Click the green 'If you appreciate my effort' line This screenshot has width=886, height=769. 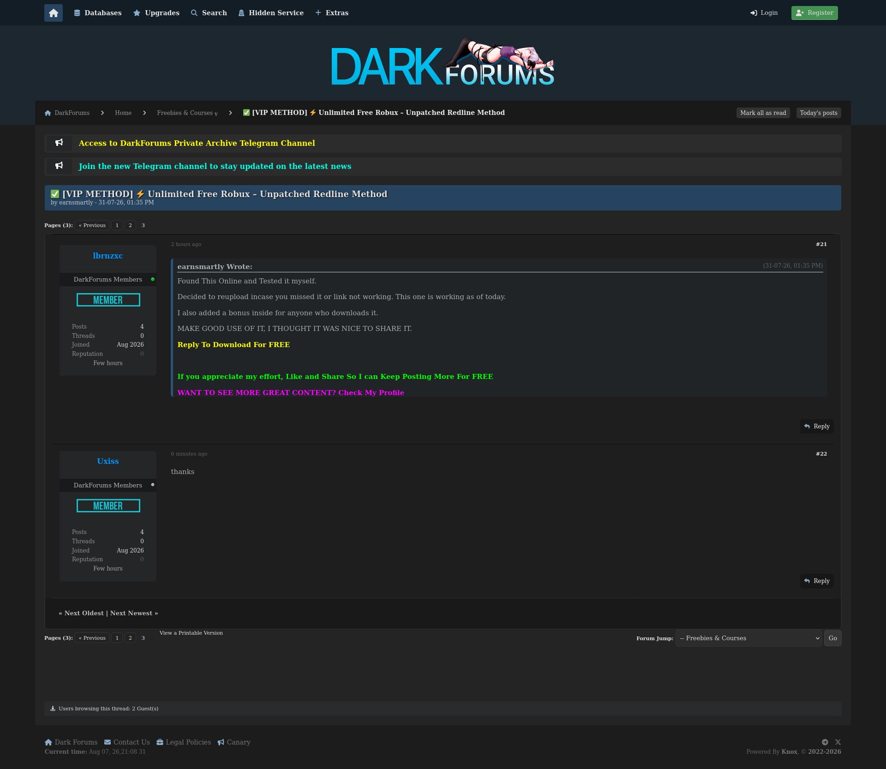pos(335,377)
